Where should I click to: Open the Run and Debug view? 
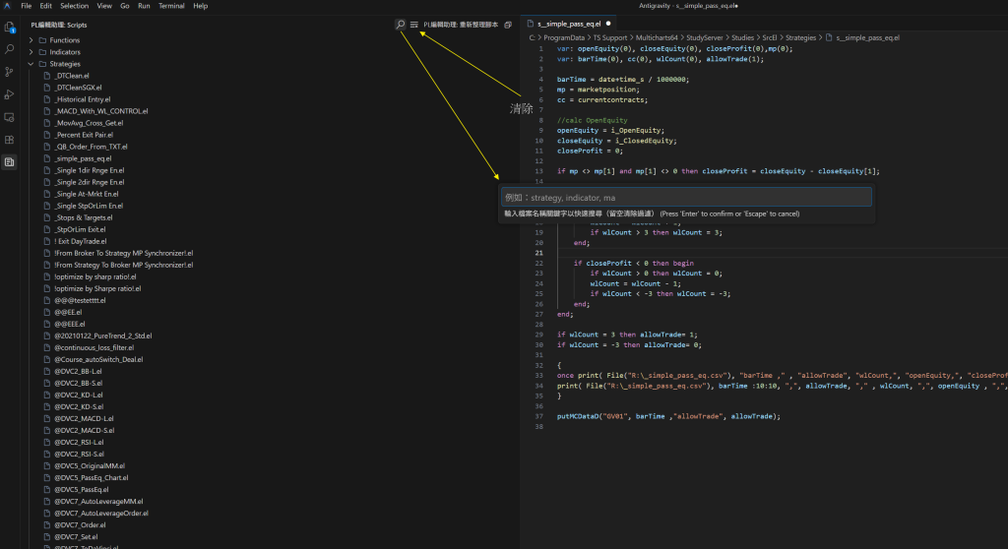[9, 94]
